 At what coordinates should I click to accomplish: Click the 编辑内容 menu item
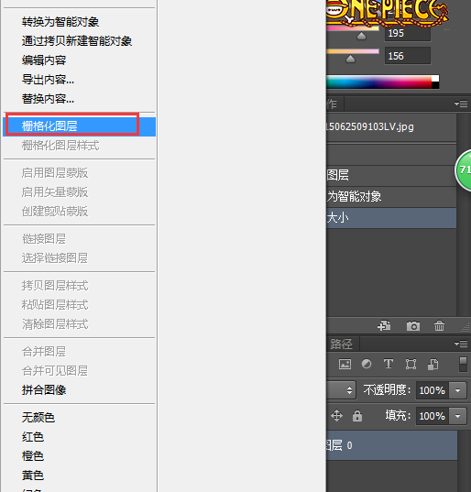(44, 60)
